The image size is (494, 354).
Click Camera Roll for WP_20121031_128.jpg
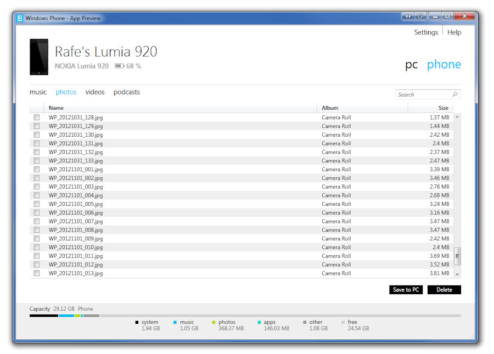click(x=336, y=117)
